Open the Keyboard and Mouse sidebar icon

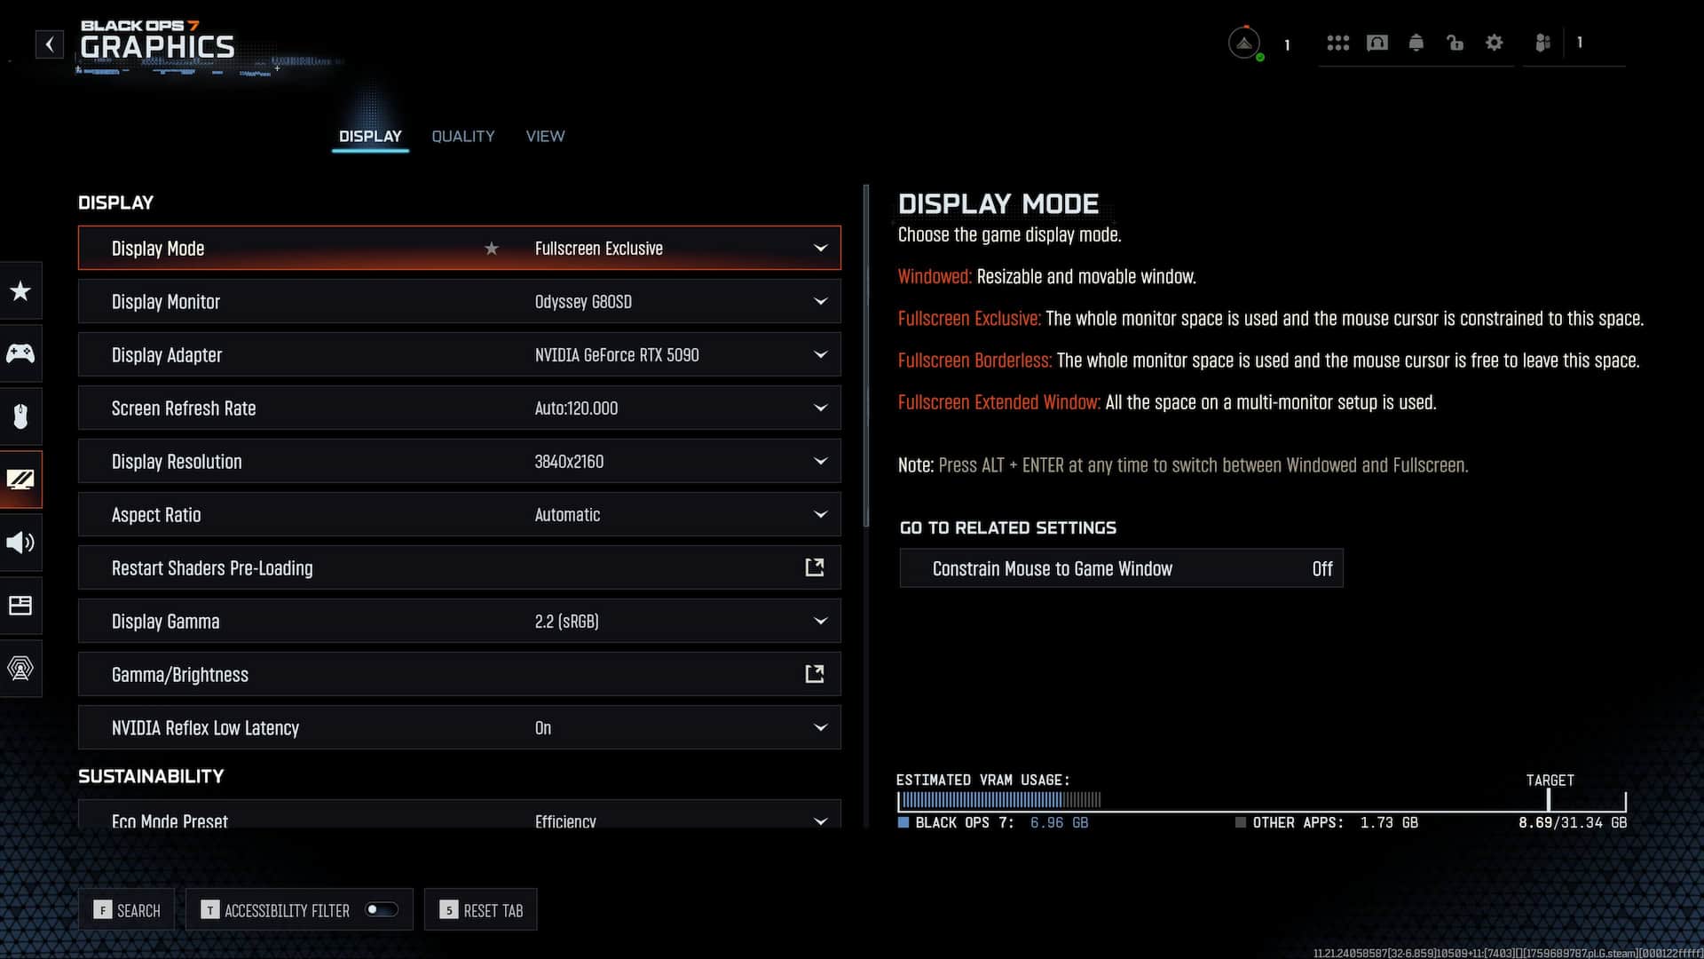(20, 416)
